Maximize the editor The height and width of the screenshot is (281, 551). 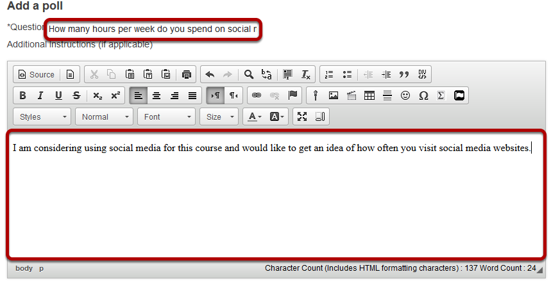click(302, 117)
